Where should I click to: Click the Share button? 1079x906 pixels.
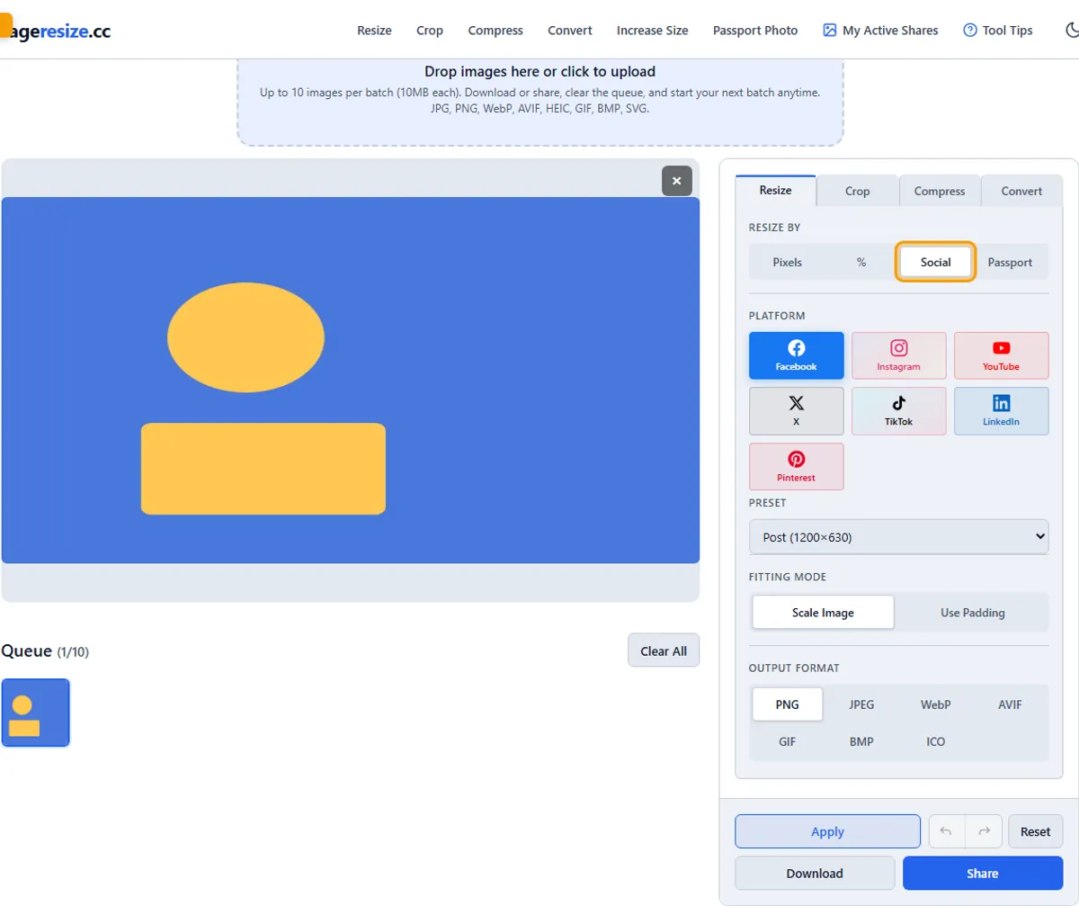(983, 873)
